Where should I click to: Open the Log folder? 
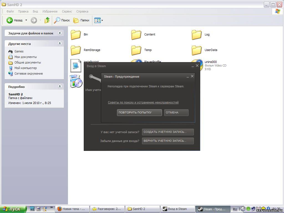(197, 35)
